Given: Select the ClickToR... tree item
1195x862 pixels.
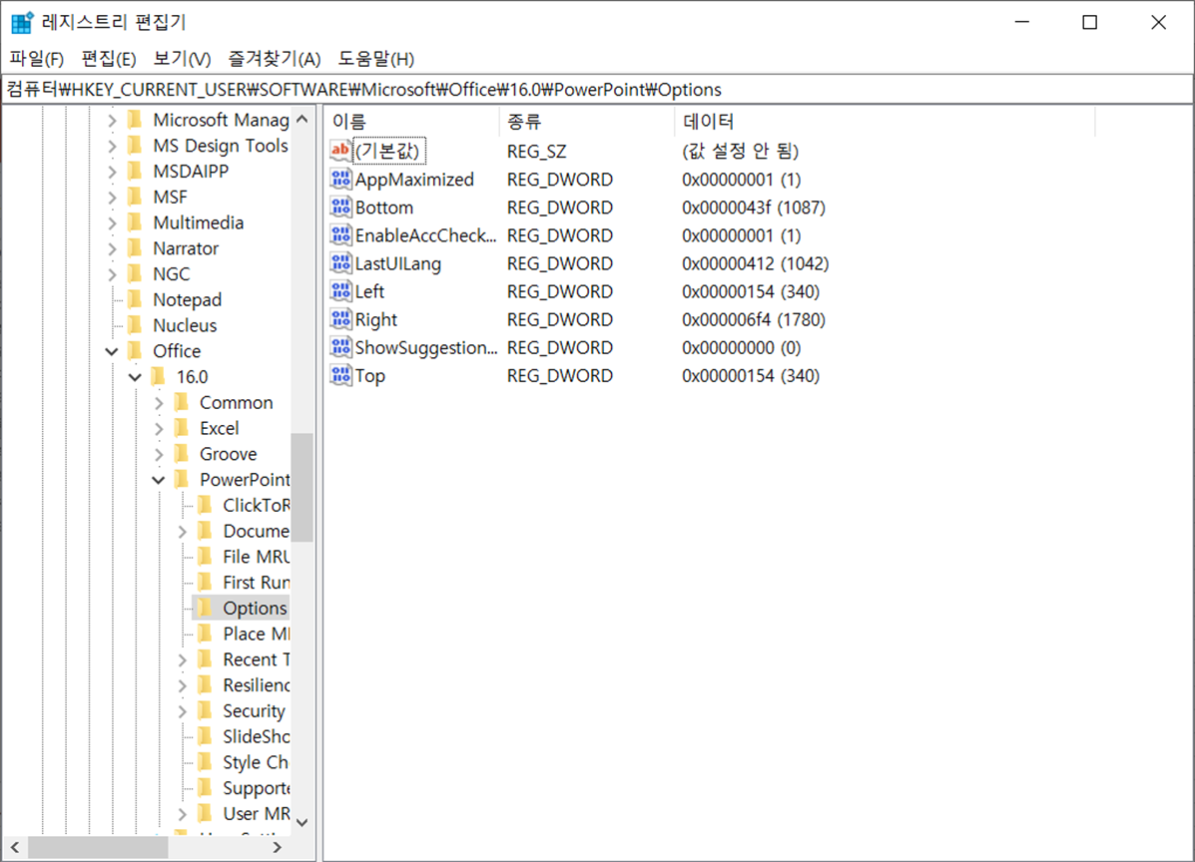Looking at the screenshot, I should coord(256,505).
